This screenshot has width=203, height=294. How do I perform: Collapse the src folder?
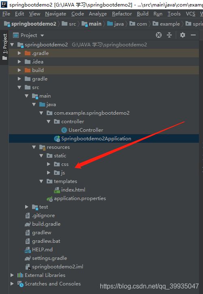pos(19,87)
